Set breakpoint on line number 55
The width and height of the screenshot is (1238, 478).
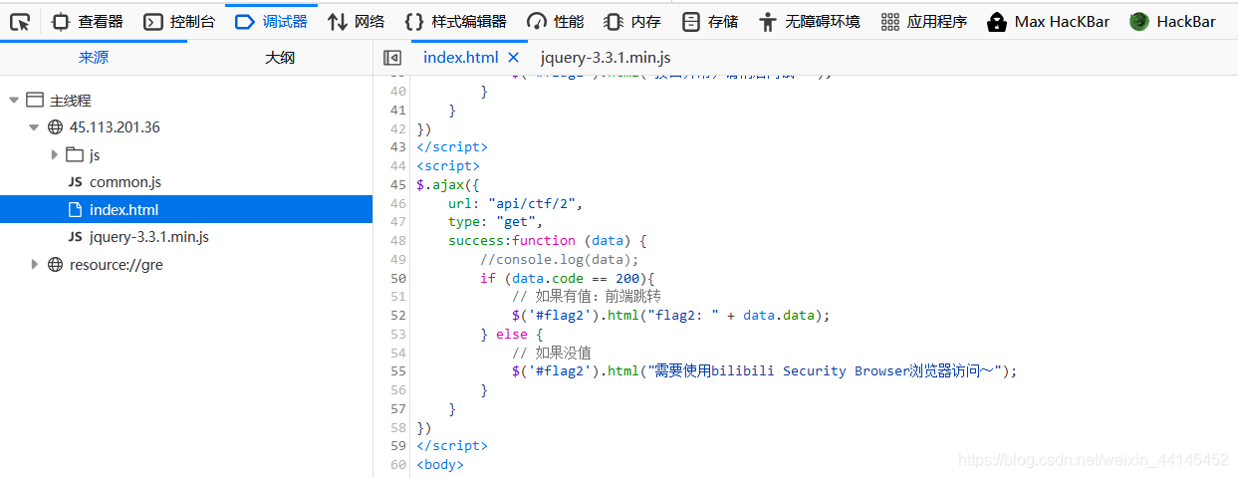pyautogui.click(x=398, y=370)
